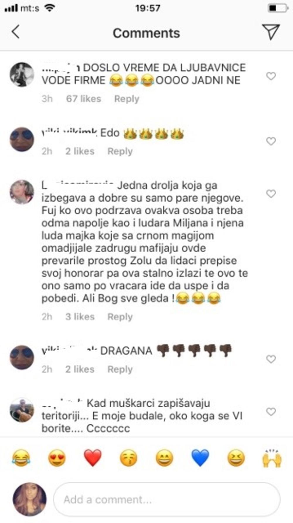
Task: Focus the Add a comment field
Action: [167, 499]
